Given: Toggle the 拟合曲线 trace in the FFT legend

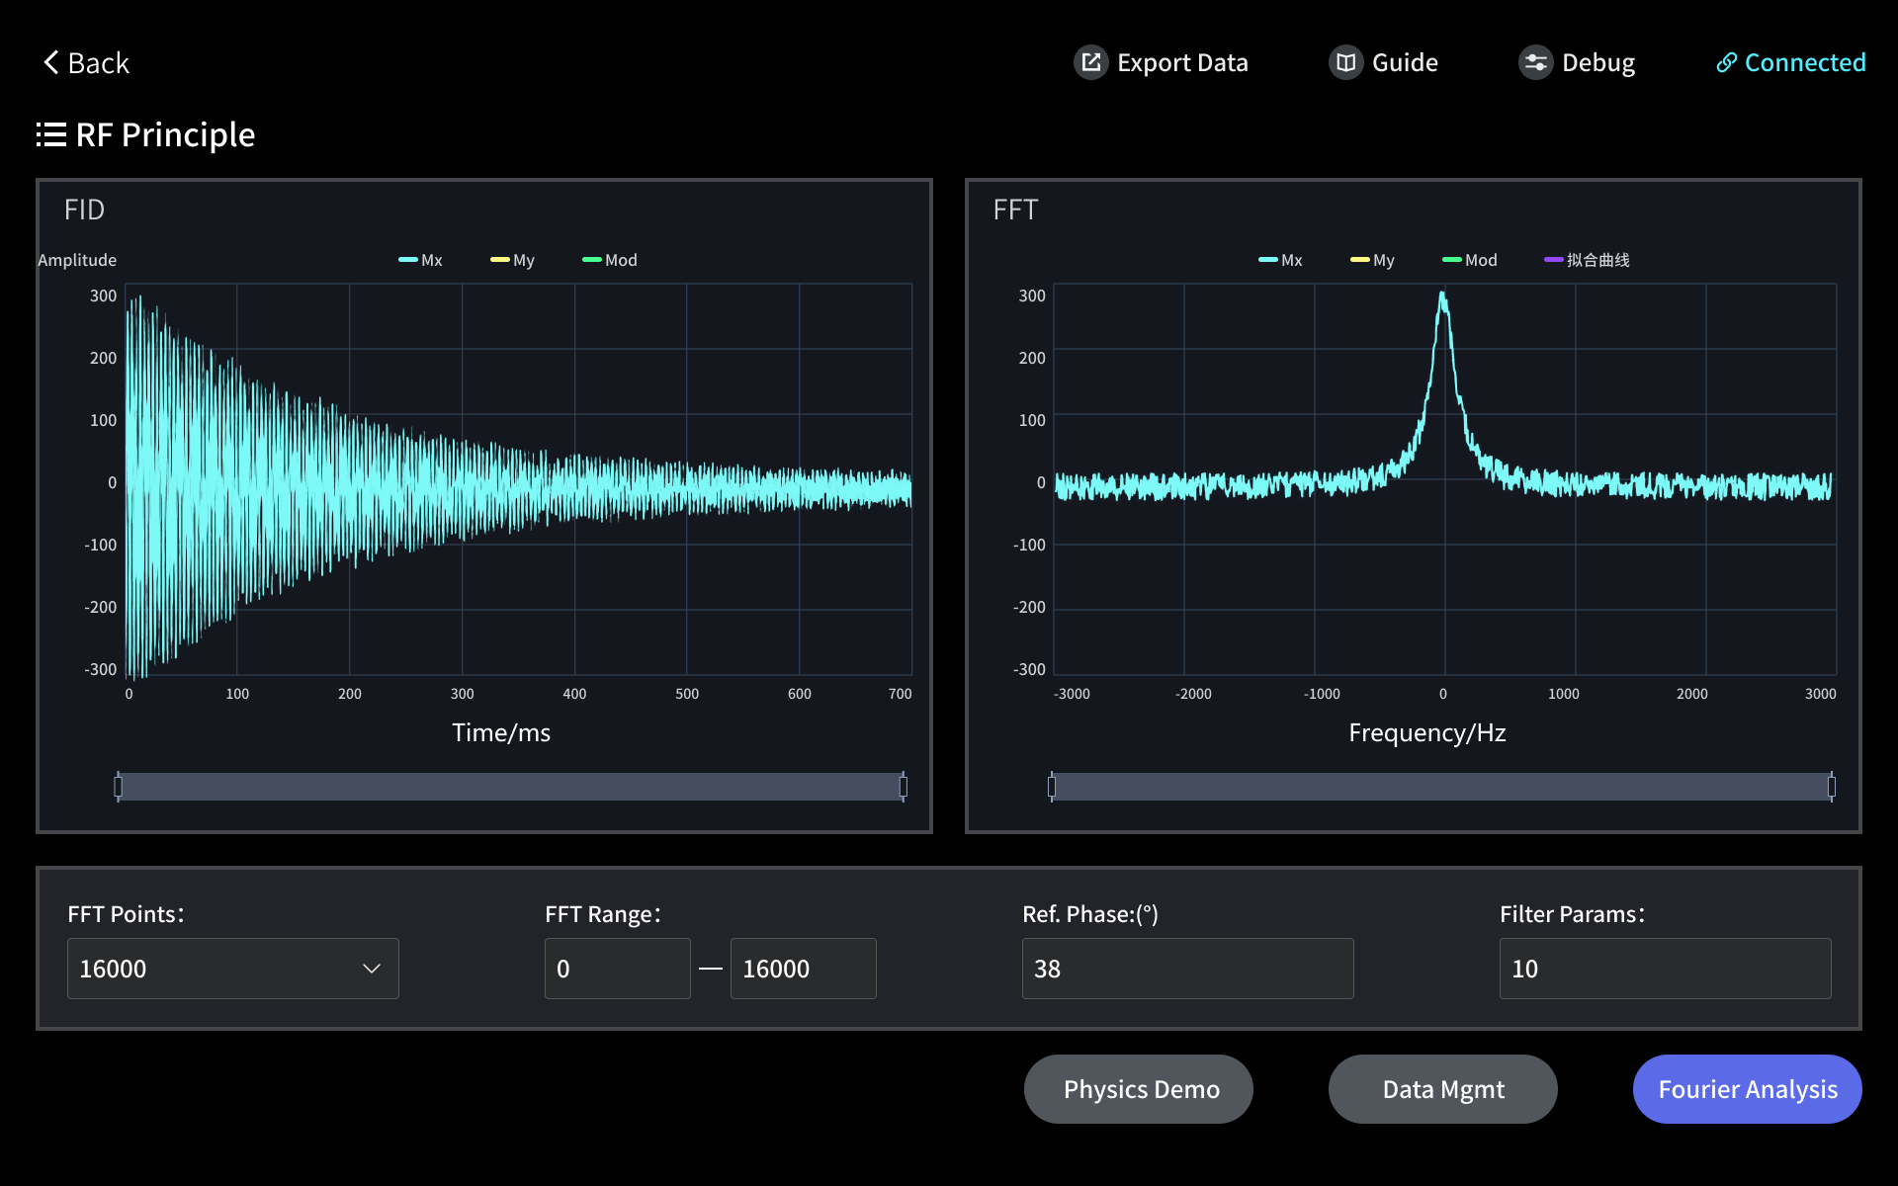Looking at the screenshot, I should pyautogui.click(x=1552, y=260).
